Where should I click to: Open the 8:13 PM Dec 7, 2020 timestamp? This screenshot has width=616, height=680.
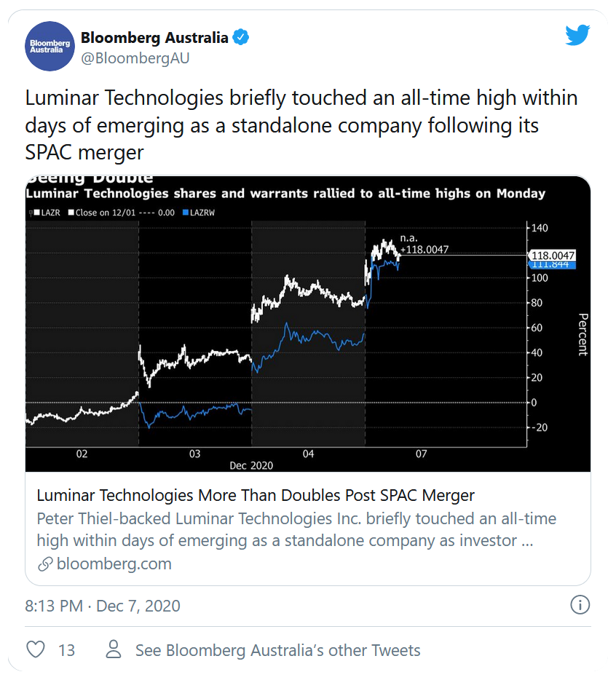pos(103,606)
